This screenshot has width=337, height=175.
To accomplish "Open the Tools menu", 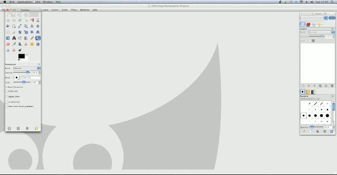I will point(65,10).
